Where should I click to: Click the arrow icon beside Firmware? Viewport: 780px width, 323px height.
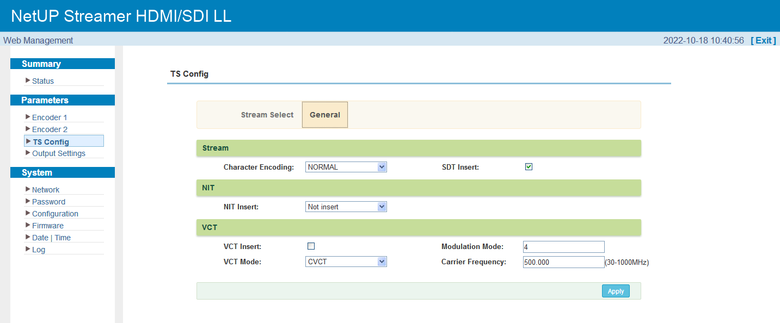pyautogui.click(x=28, y=225)
